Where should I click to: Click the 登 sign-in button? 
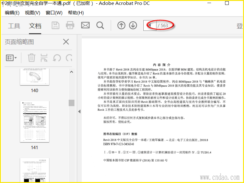240,26
